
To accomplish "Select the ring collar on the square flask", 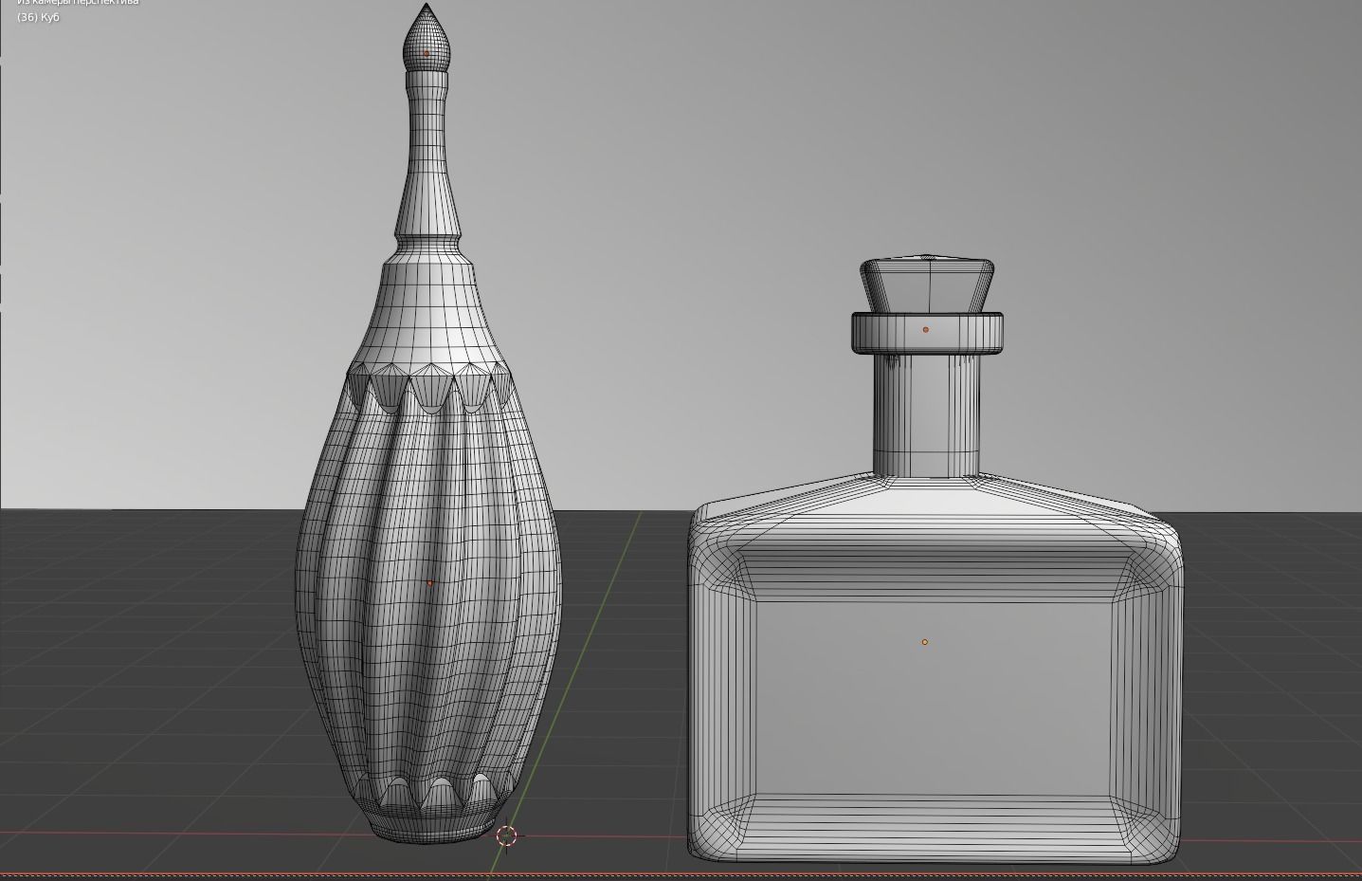I will (927, 333).
